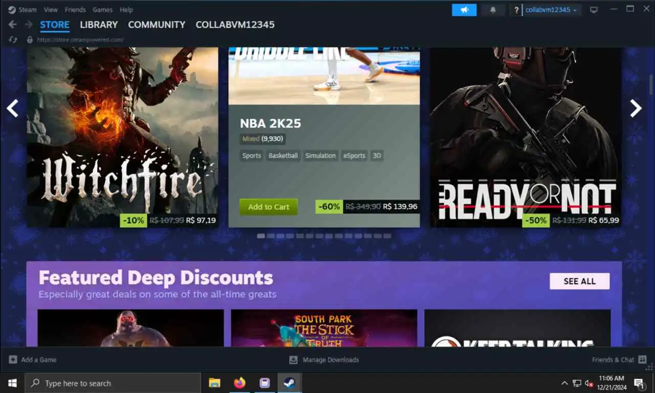655x393 pixels.
Task: Open the Help menu
Action: point(126,10)
